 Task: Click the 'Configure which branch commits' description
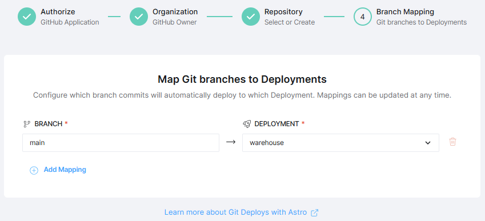tap(242, 95)
